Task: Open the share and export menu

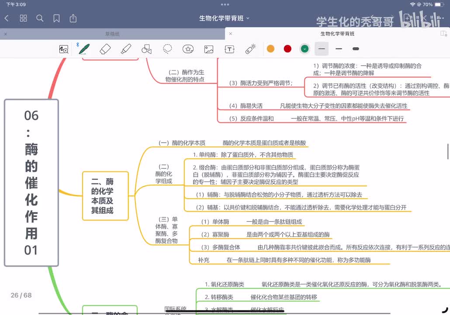Action: [73, 18]
